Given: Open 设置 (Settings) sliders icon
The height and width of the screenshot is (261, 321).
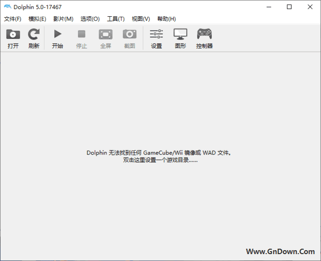Looking at the screenshot, I should (x=157, y=34).
